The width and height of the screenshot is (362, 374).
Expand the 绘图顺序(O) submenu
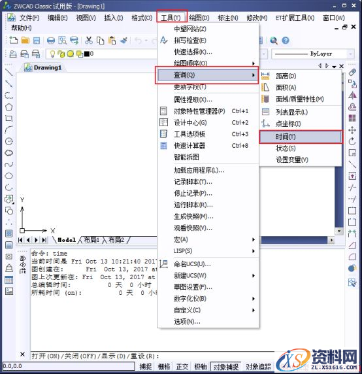click(x=208, y=63)
